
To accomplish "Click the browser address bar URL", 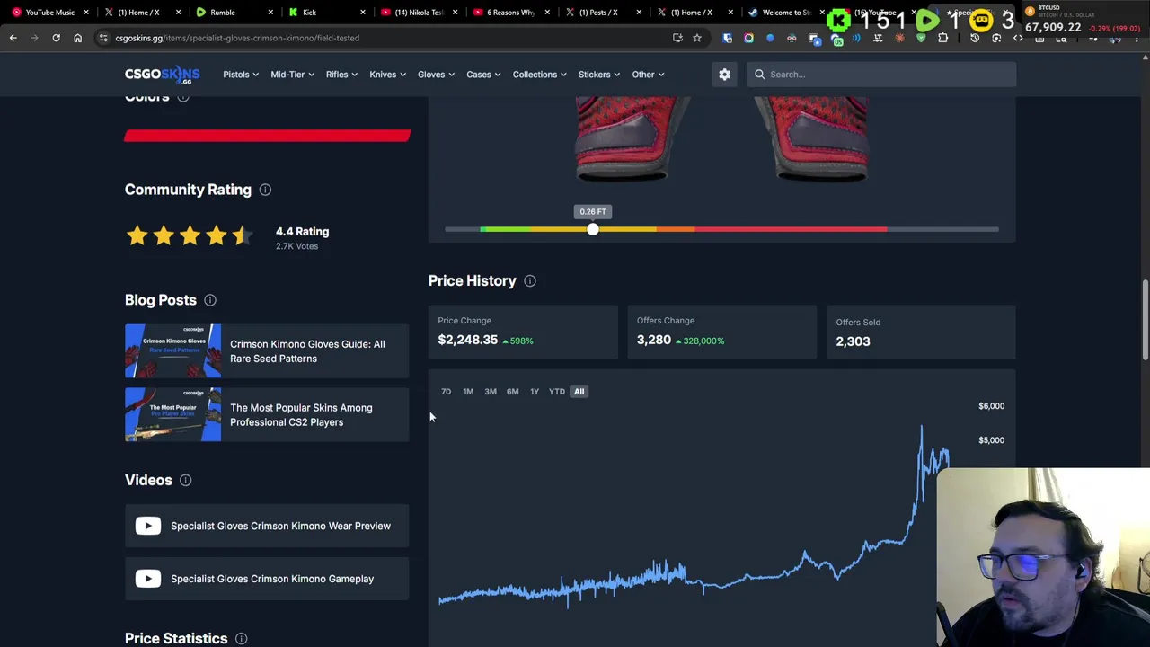I will pyautogui.click(x=237, y=38).
